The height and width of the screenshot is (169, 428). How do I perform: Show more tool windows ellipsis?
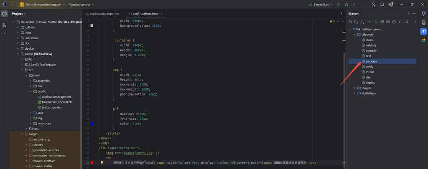point(4,34)
